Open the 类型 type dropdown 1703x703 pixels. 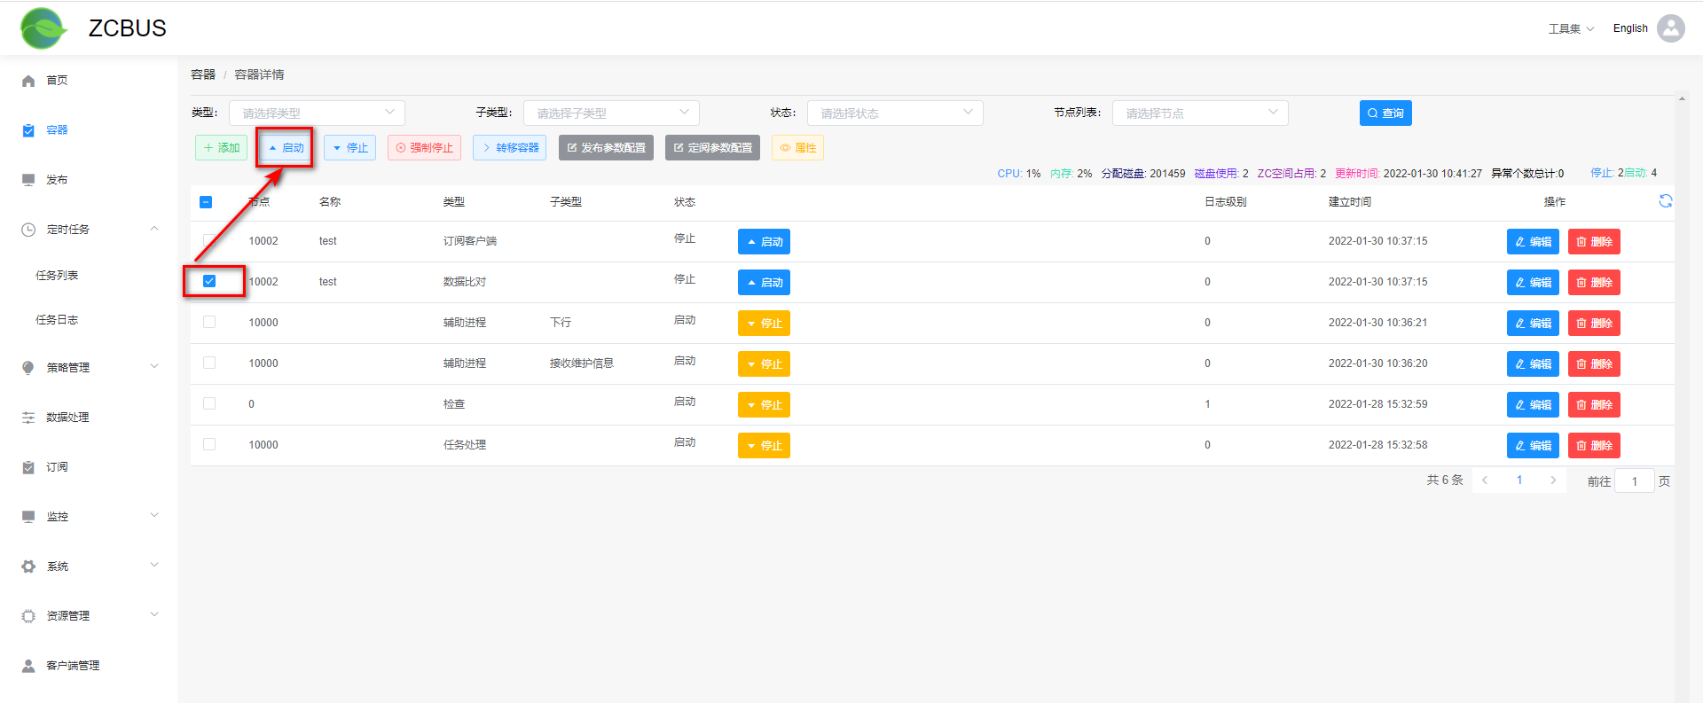[317, 113]
